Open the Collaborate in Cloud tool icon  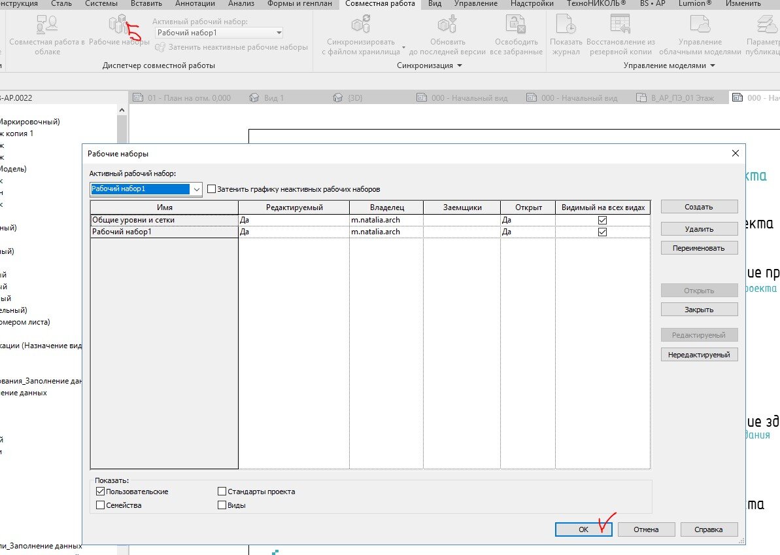(x=47, y=24)
